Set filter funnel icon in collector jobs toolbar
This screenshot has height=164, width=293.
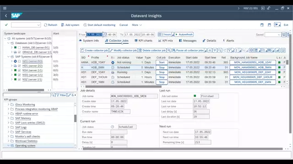(230, 51)
